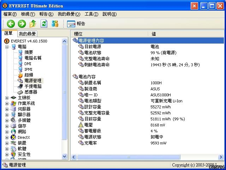The width and height of the screenshot is (226, 170).
Task: Click the icon beside 電池內容 header
Action: [x=75, y=76]
